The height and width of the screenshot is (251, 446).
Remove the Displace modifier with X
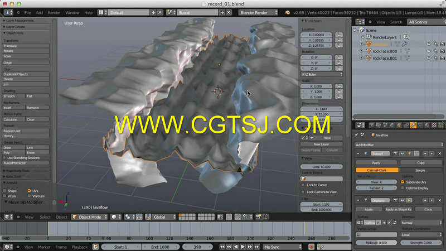[439, 200]
